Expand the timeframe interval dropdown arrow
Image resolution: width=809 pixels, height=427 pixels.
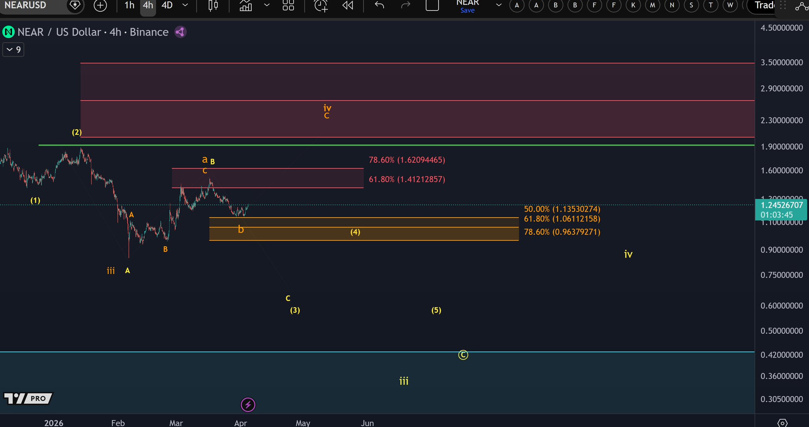tap(185, 6)
